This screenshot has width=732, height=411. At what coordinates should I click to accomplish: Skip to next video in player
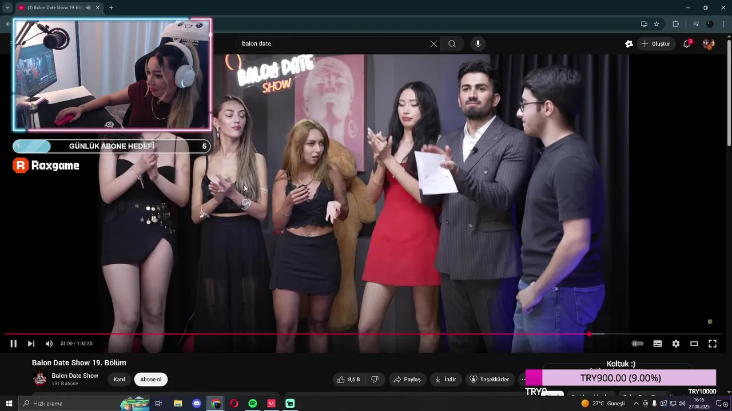point(31,344)
